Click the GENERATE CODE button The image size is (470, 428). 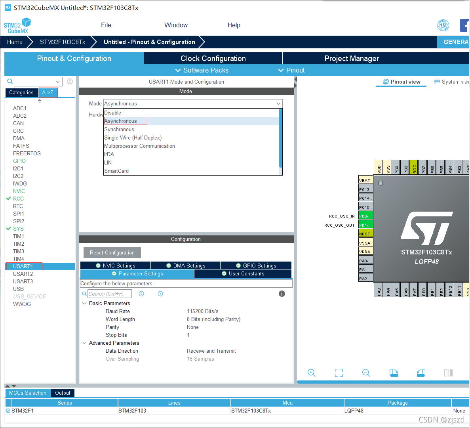click(453, 42)
